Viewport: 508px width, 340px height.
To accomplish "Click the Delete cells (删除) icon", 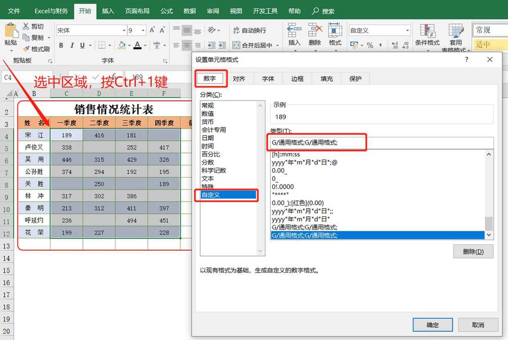I will point(315,30).
